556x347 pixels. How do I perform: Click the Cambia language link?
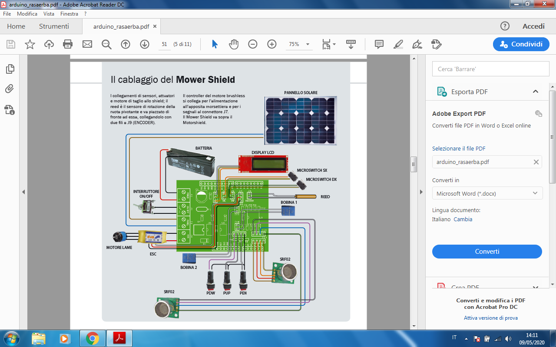point(463,219)
